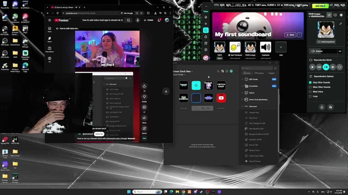
Task: Switch to Plugins tab in Stream Deck
Action: [x=271, y=73]
